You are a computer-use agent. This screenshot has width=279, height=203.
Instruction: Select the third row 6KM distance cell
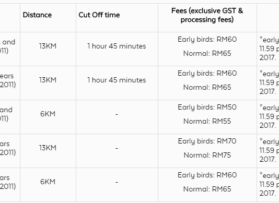48,114
